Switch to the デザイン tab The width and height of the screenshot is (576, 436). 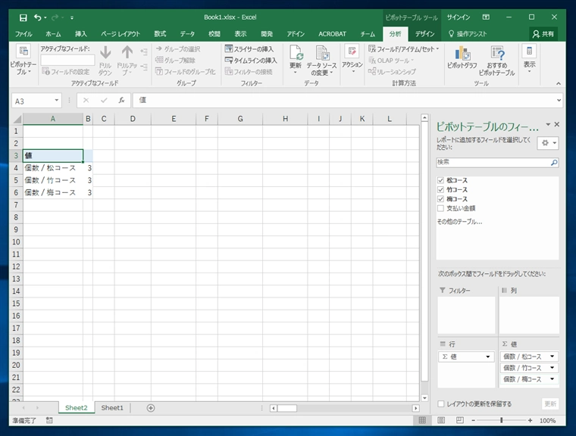click(424, 34)
